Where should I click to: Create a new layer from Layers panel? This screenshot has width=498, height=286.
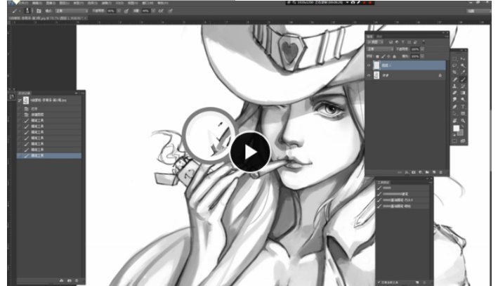434,172
